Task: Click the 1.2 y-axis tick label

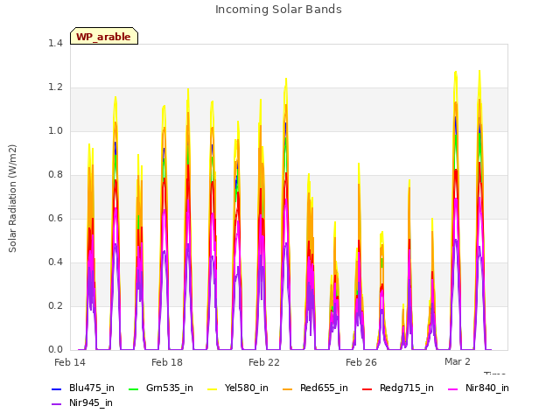Action: 55,87
